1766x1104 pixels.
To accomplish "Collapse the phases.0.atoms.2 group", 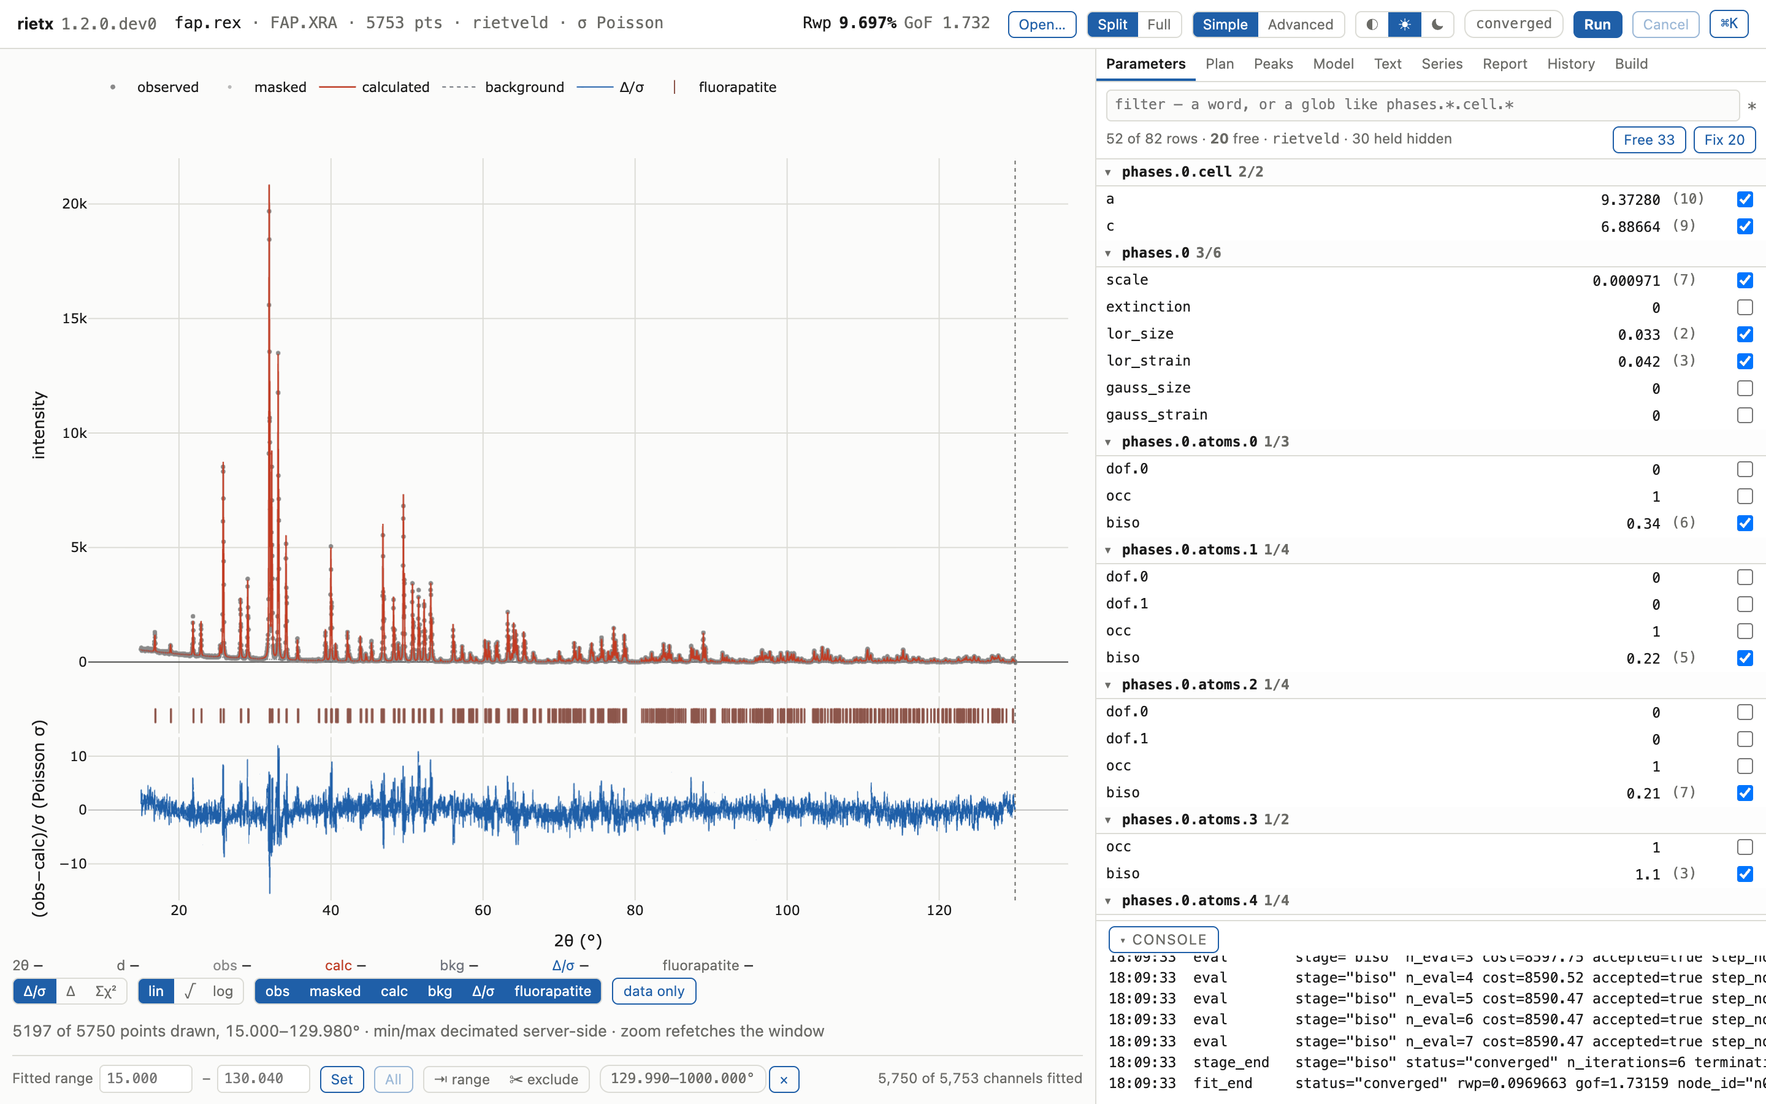I will click(1108, 685).
